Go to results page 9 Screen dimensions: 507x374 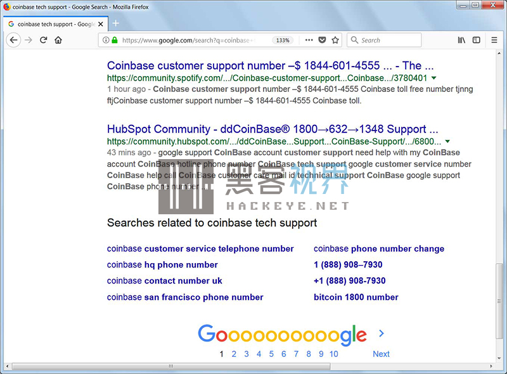pyautogui.click(x=321, y=354)
